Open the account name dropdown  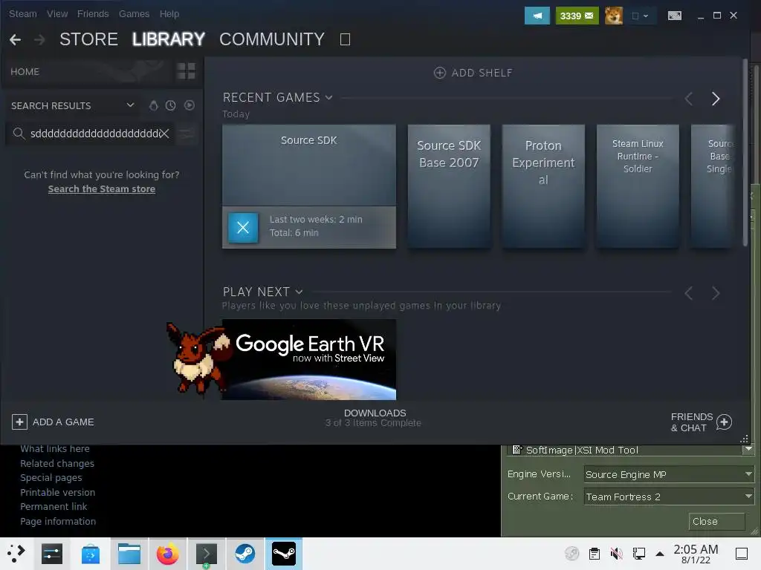coord(640,16)
